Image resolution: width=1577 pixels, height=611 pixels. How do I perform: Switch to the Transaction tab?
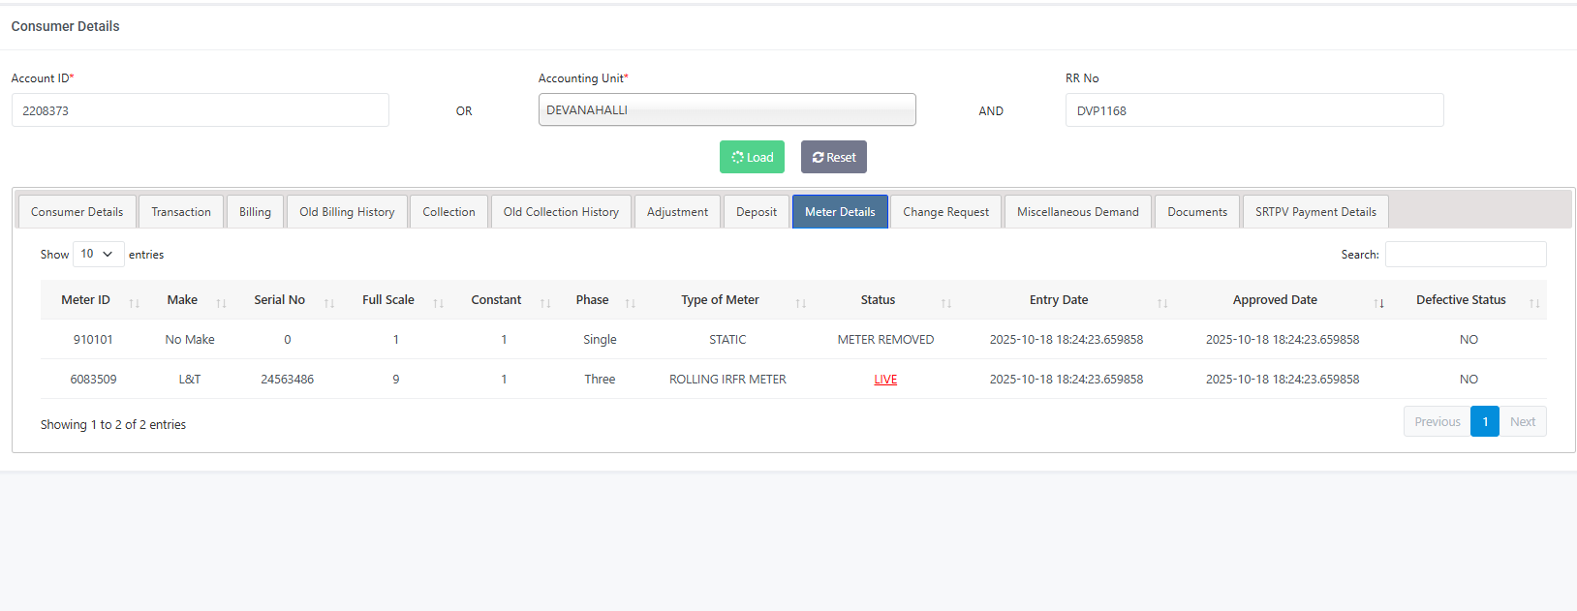(x=181, y=212)
